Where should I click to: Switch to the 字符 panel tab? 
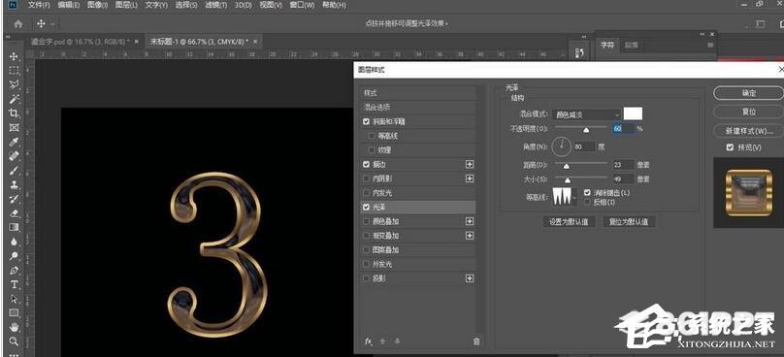[x=607, y=45]
